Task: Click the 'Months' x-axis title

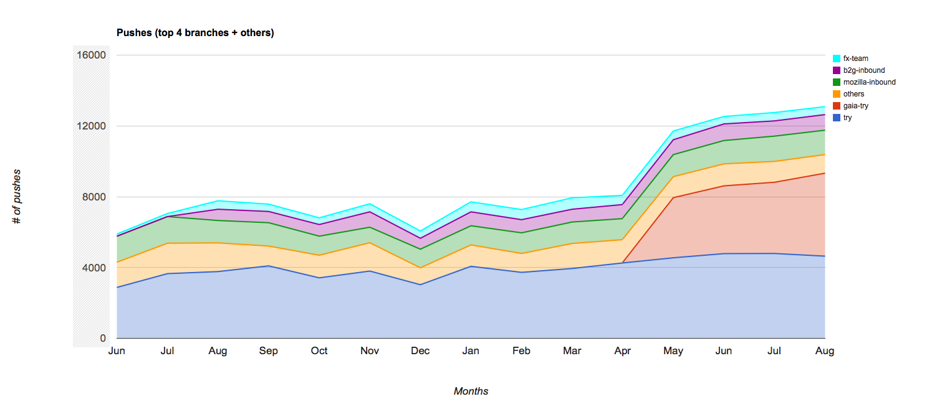Action: pos(471,392)
